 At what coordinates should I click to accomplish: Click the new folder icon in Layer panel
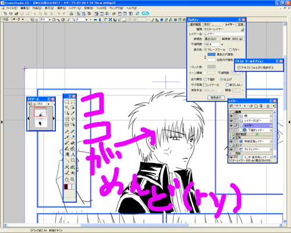[x=256, y=106]
